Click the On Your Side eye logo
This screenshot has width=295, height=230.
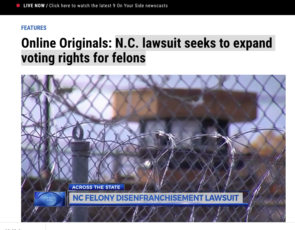click(x=50, y=199)
